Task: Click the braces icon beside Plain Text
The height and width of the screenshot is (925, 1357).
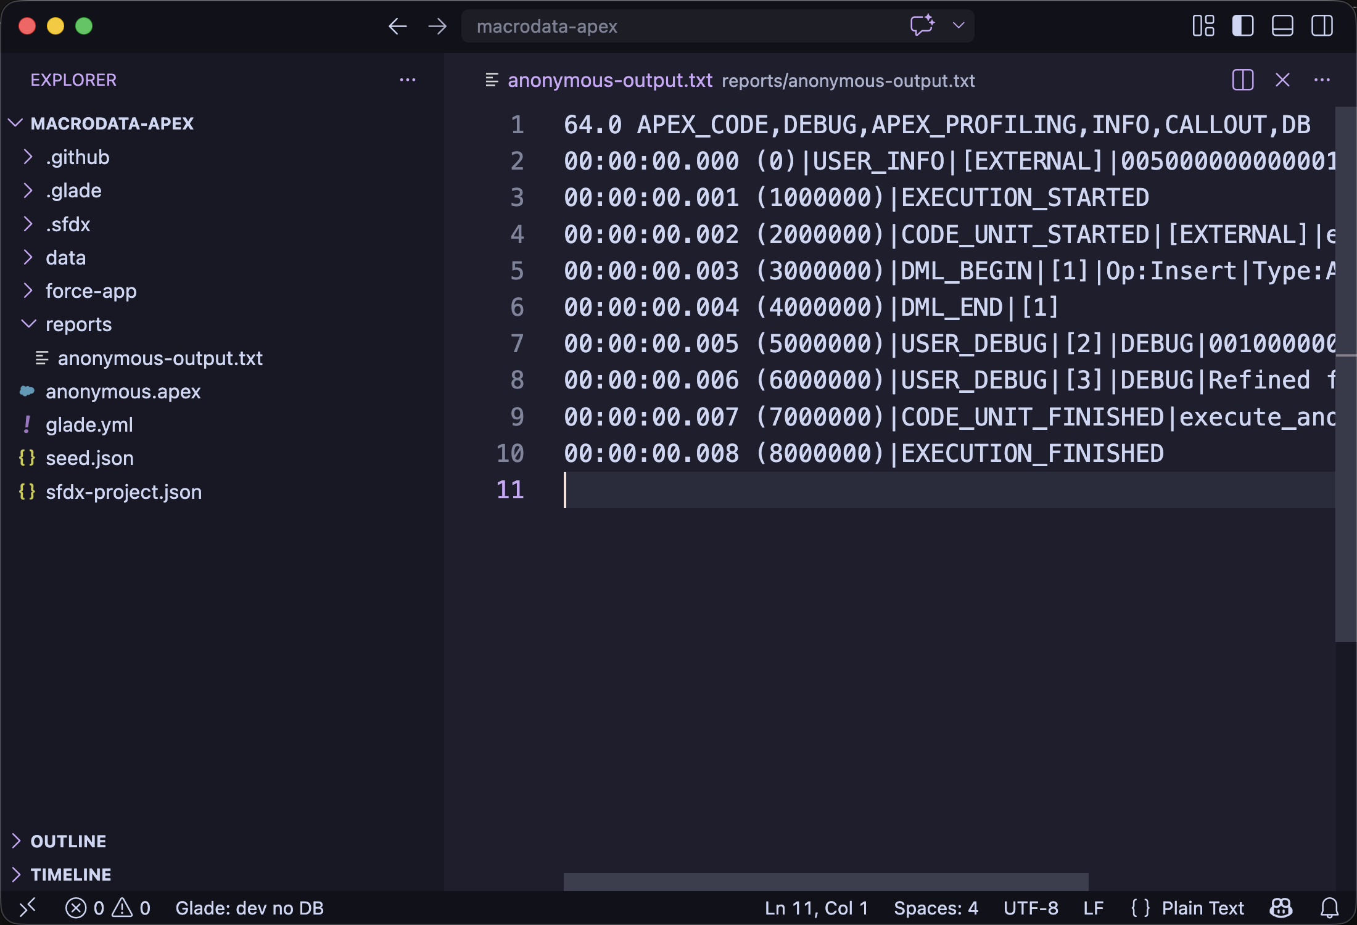Action: [x=1140, y=908]
